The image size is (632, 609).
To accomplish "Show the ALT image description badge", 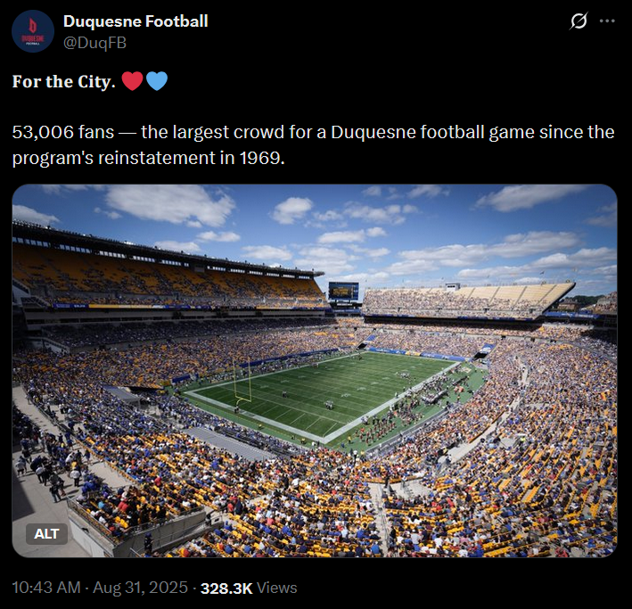I will 46,533.
